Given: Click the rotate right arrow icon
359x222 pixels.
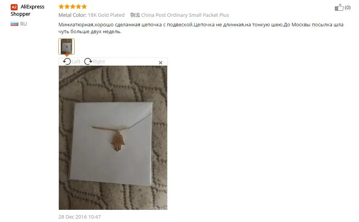Looking at the screenshot, I should pyautogui.click(x=88, y=61).
